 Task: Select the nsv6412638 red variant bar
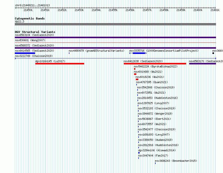155,64
